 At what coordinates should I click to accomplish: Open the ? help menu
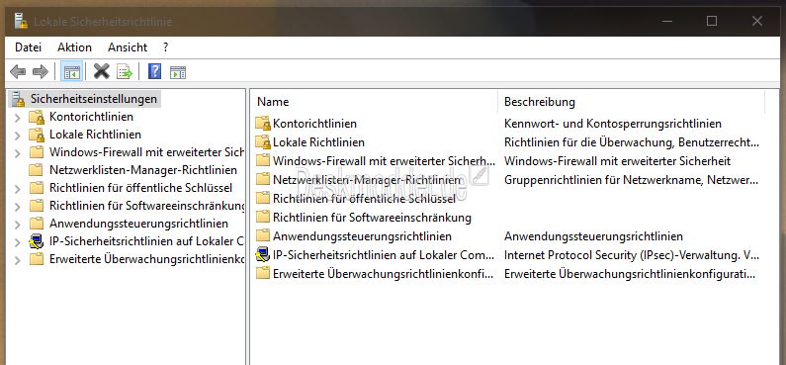(165, 47)
